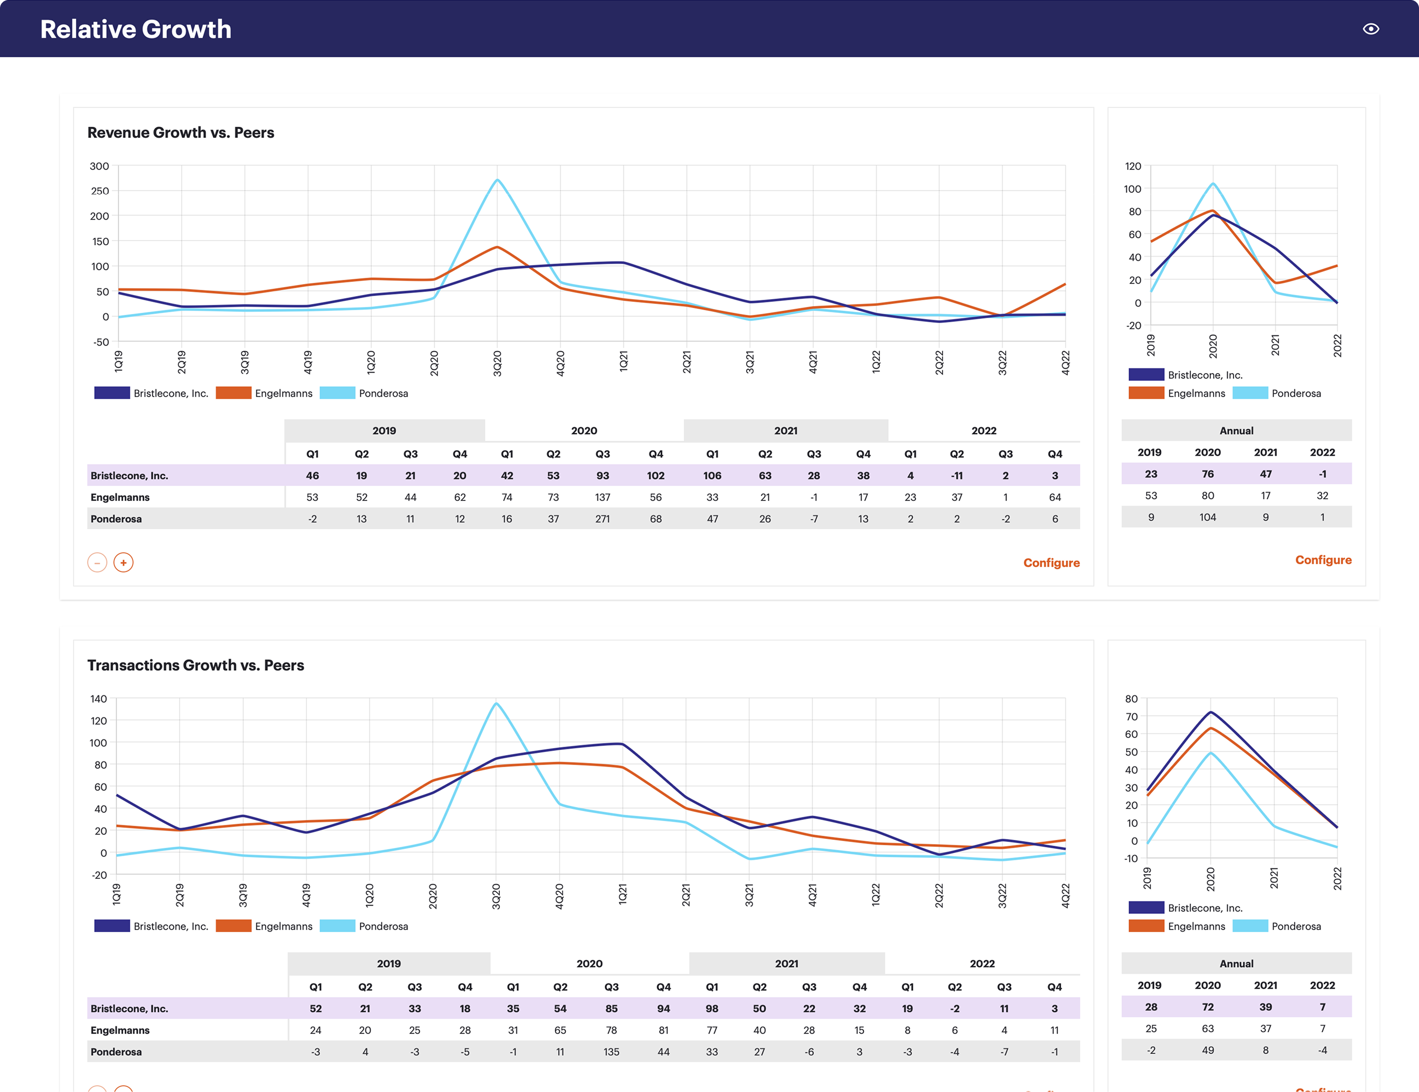Select the 2019 header in Revenue quarterly table

pyautogui.click(x=384, y=431)
